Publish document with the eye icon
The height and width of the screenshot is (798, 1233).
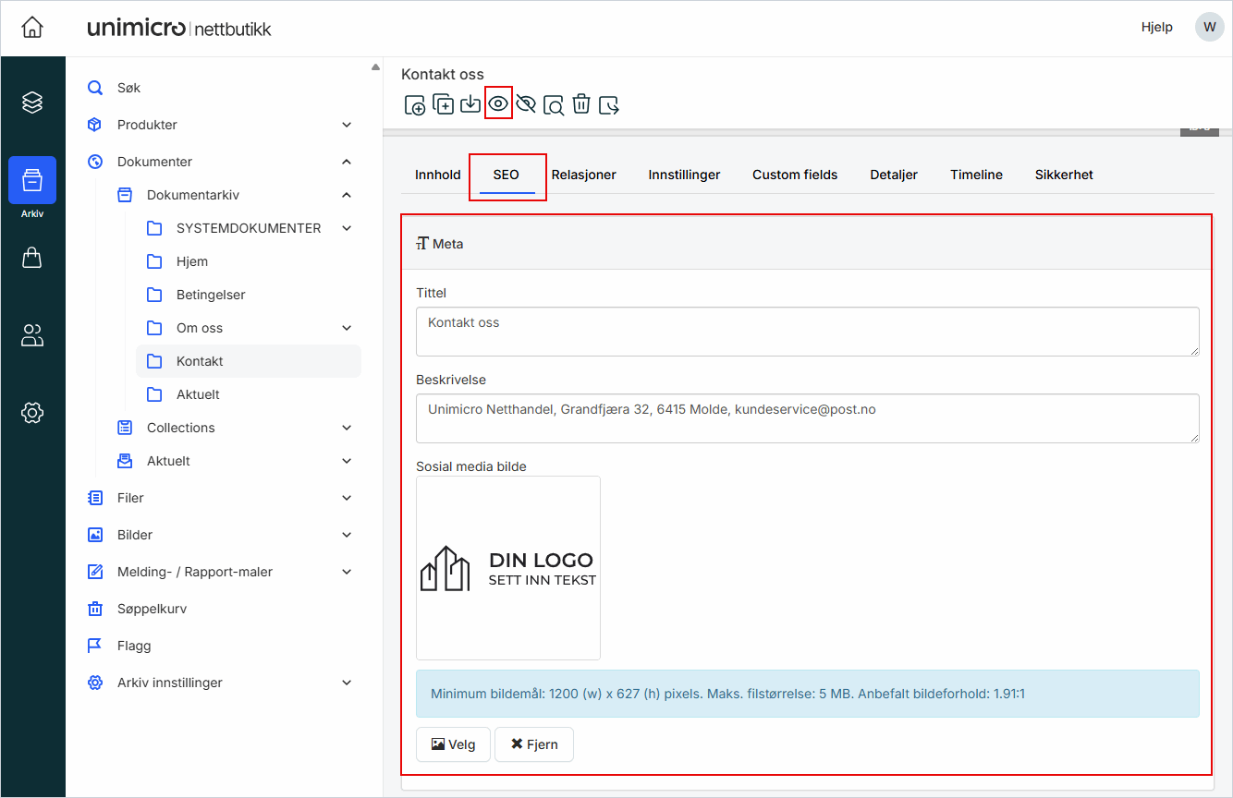tap(498, 104)
